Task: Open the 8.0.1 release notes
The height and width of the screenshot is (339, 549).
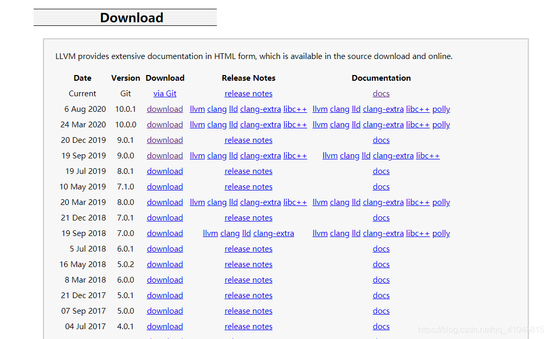Action: coord(248,171)
